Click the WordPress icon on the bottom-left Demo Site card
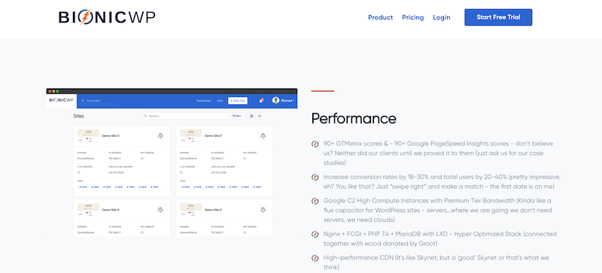This screenshot has height=273, width=602. [160, 210]
